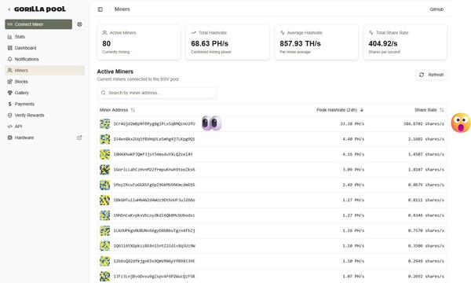471x283 pixels.
Task: Click identicon of miner 1LkUUPkg
Action: pos(105,230)
